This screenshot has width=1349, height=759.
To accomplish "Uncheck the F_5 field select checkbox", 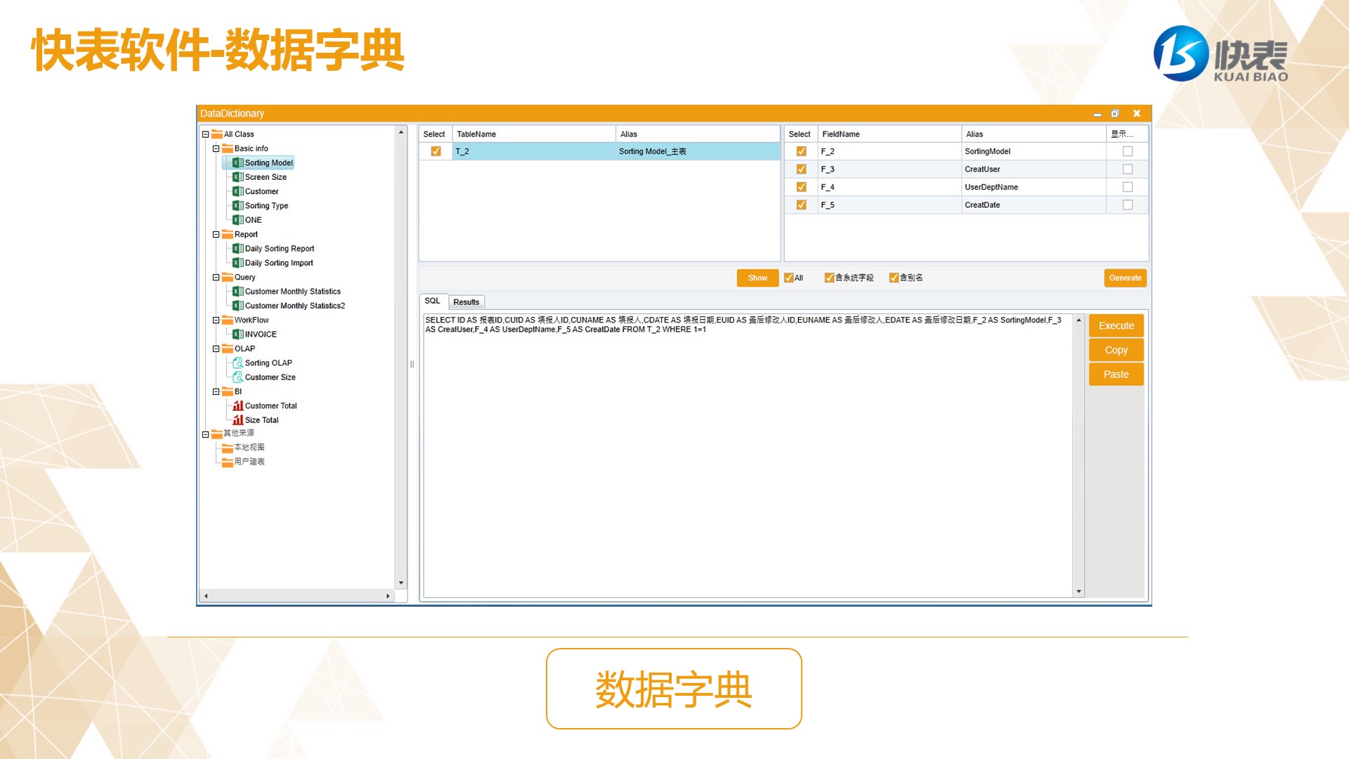I will point(801,205).
